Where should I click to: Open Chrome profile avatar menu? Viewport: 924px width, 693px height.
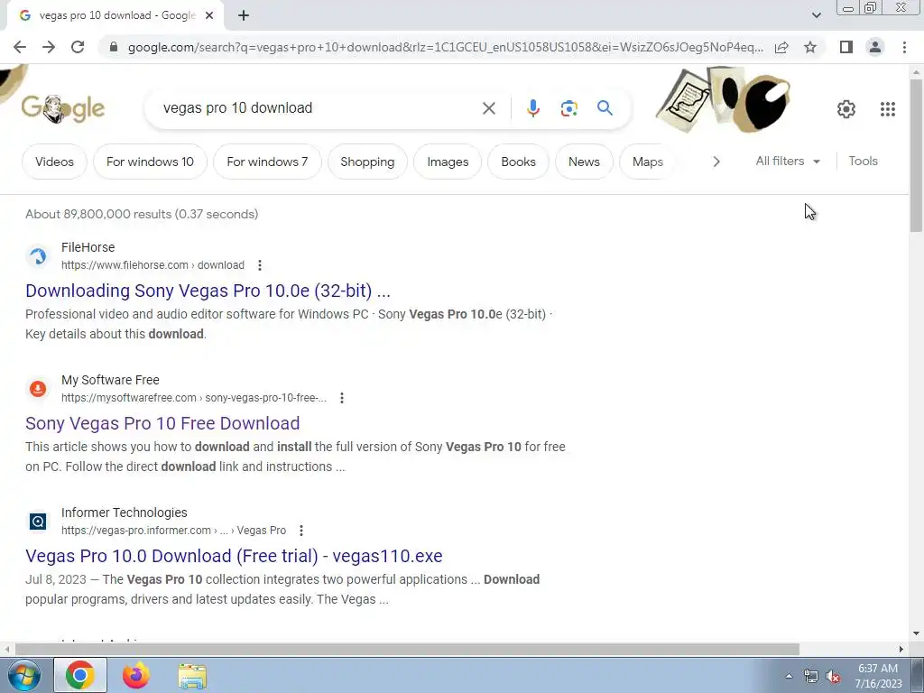pos(875,47)
